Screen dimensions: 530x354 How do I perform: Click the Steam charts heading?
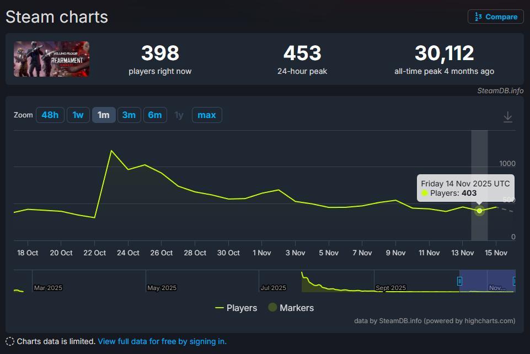[x=57, y=17]
